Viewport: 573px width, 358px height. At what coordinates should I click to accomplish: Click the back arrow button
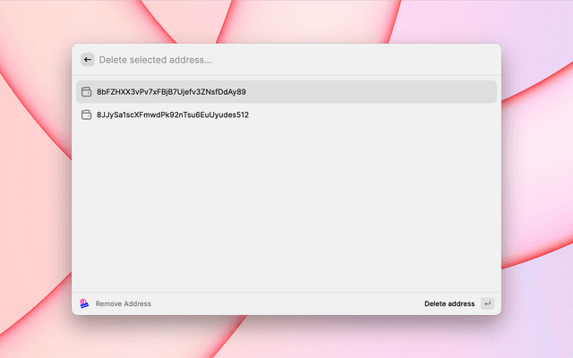point(87,60)
